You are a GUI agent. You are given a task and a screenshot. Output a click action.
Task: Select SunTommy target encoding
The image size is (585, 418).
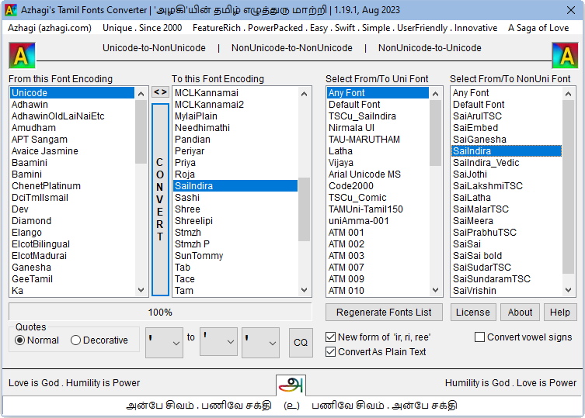pos(235,256)
